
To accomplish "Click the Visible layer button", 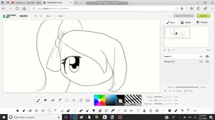I will (x=177, y=91).
